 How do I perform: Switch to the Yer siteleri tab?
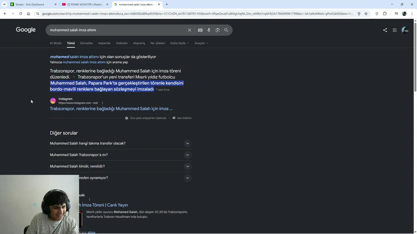158,43
